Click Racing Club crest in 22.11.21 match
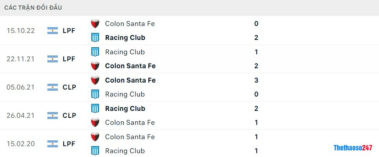The image size is (379, 157). pos(95,52)
